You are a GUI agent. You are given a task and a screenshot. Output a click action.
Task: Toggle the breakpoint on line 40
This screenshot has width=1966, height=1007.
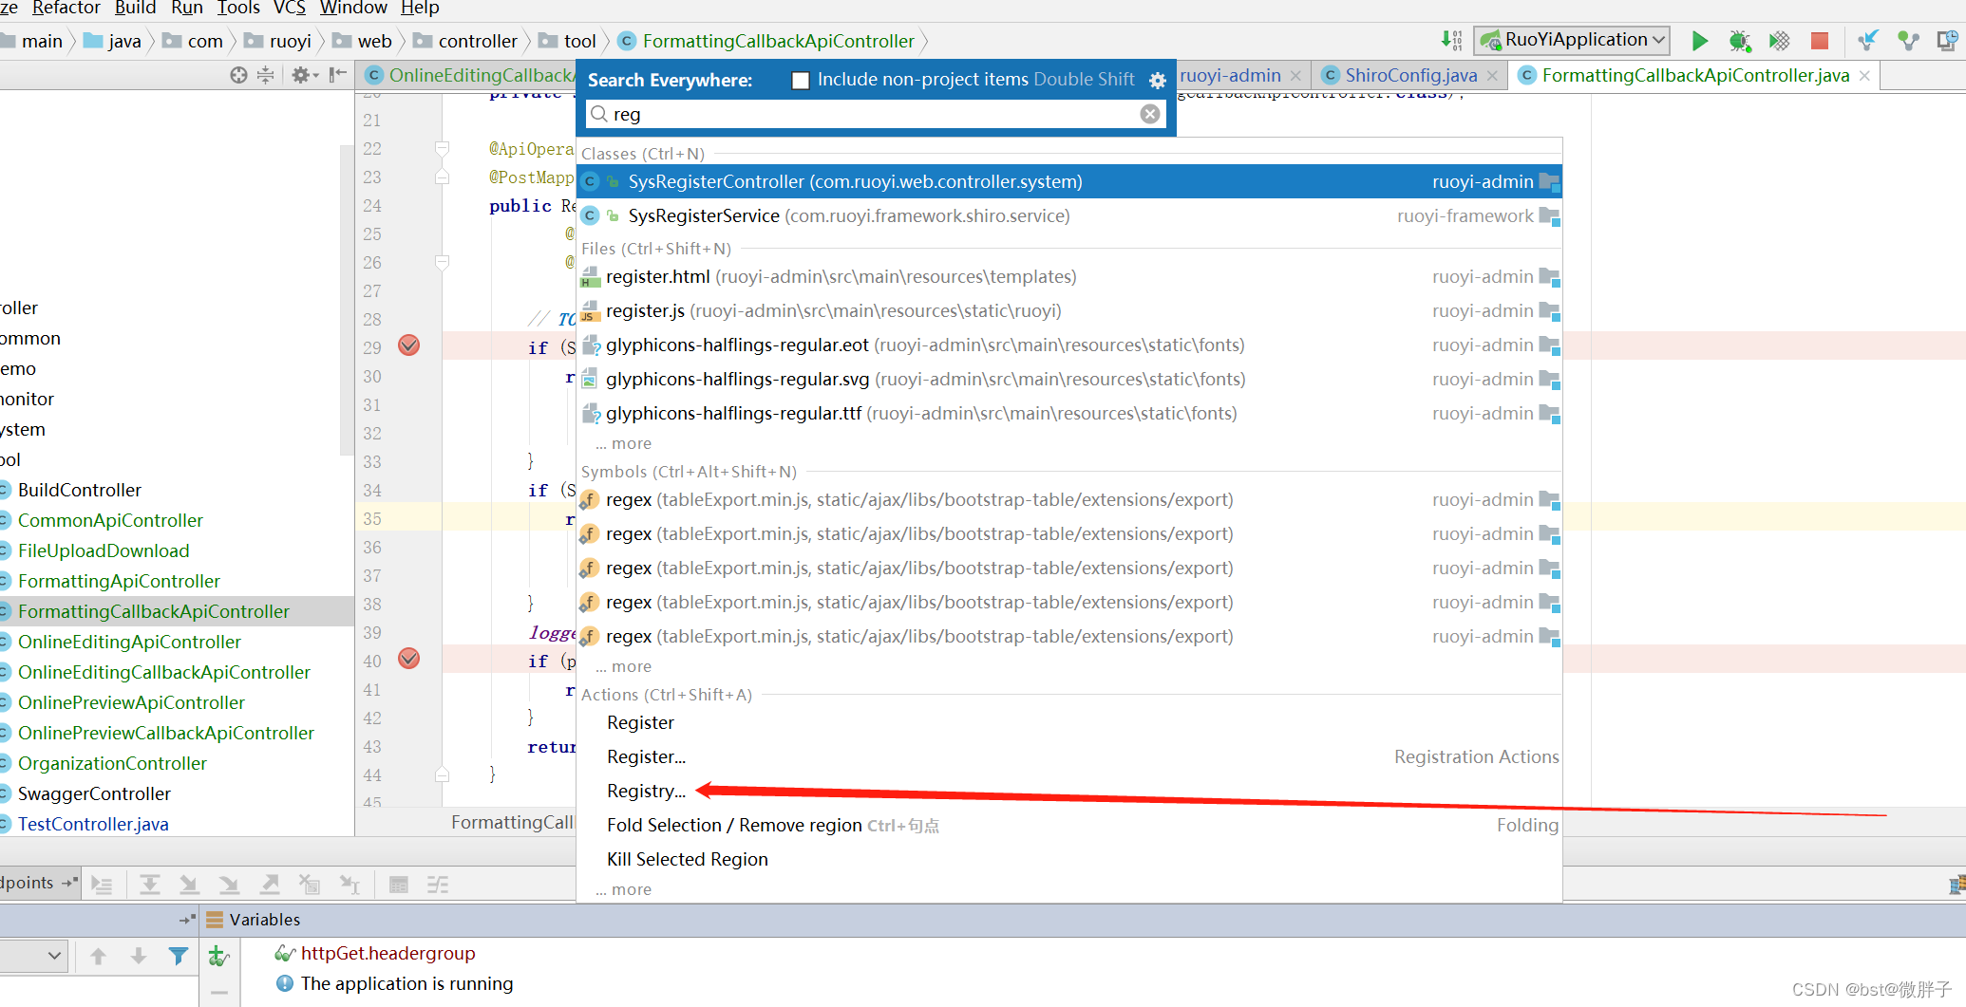click(x=409, y=659)
